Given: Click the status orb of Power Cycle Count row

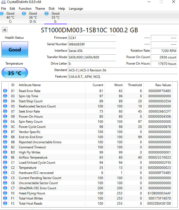Looking at the screenshot, I should pyautogui.click(x=5, y=127).
